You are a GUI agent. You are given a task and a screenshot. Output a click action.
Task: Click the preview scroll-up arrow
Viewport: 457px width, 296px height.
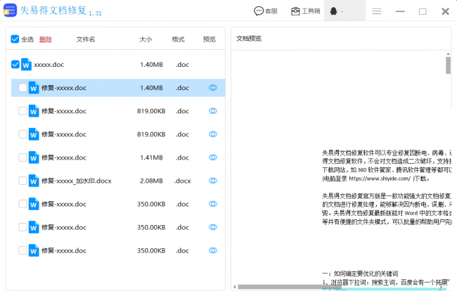tap(448, 54)
